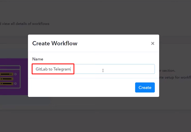Image resolution: width=191 pixels, height=132 pixels.
Task: Click the 'GitLab to Telegram' text
Action: [x=53, y=69]
